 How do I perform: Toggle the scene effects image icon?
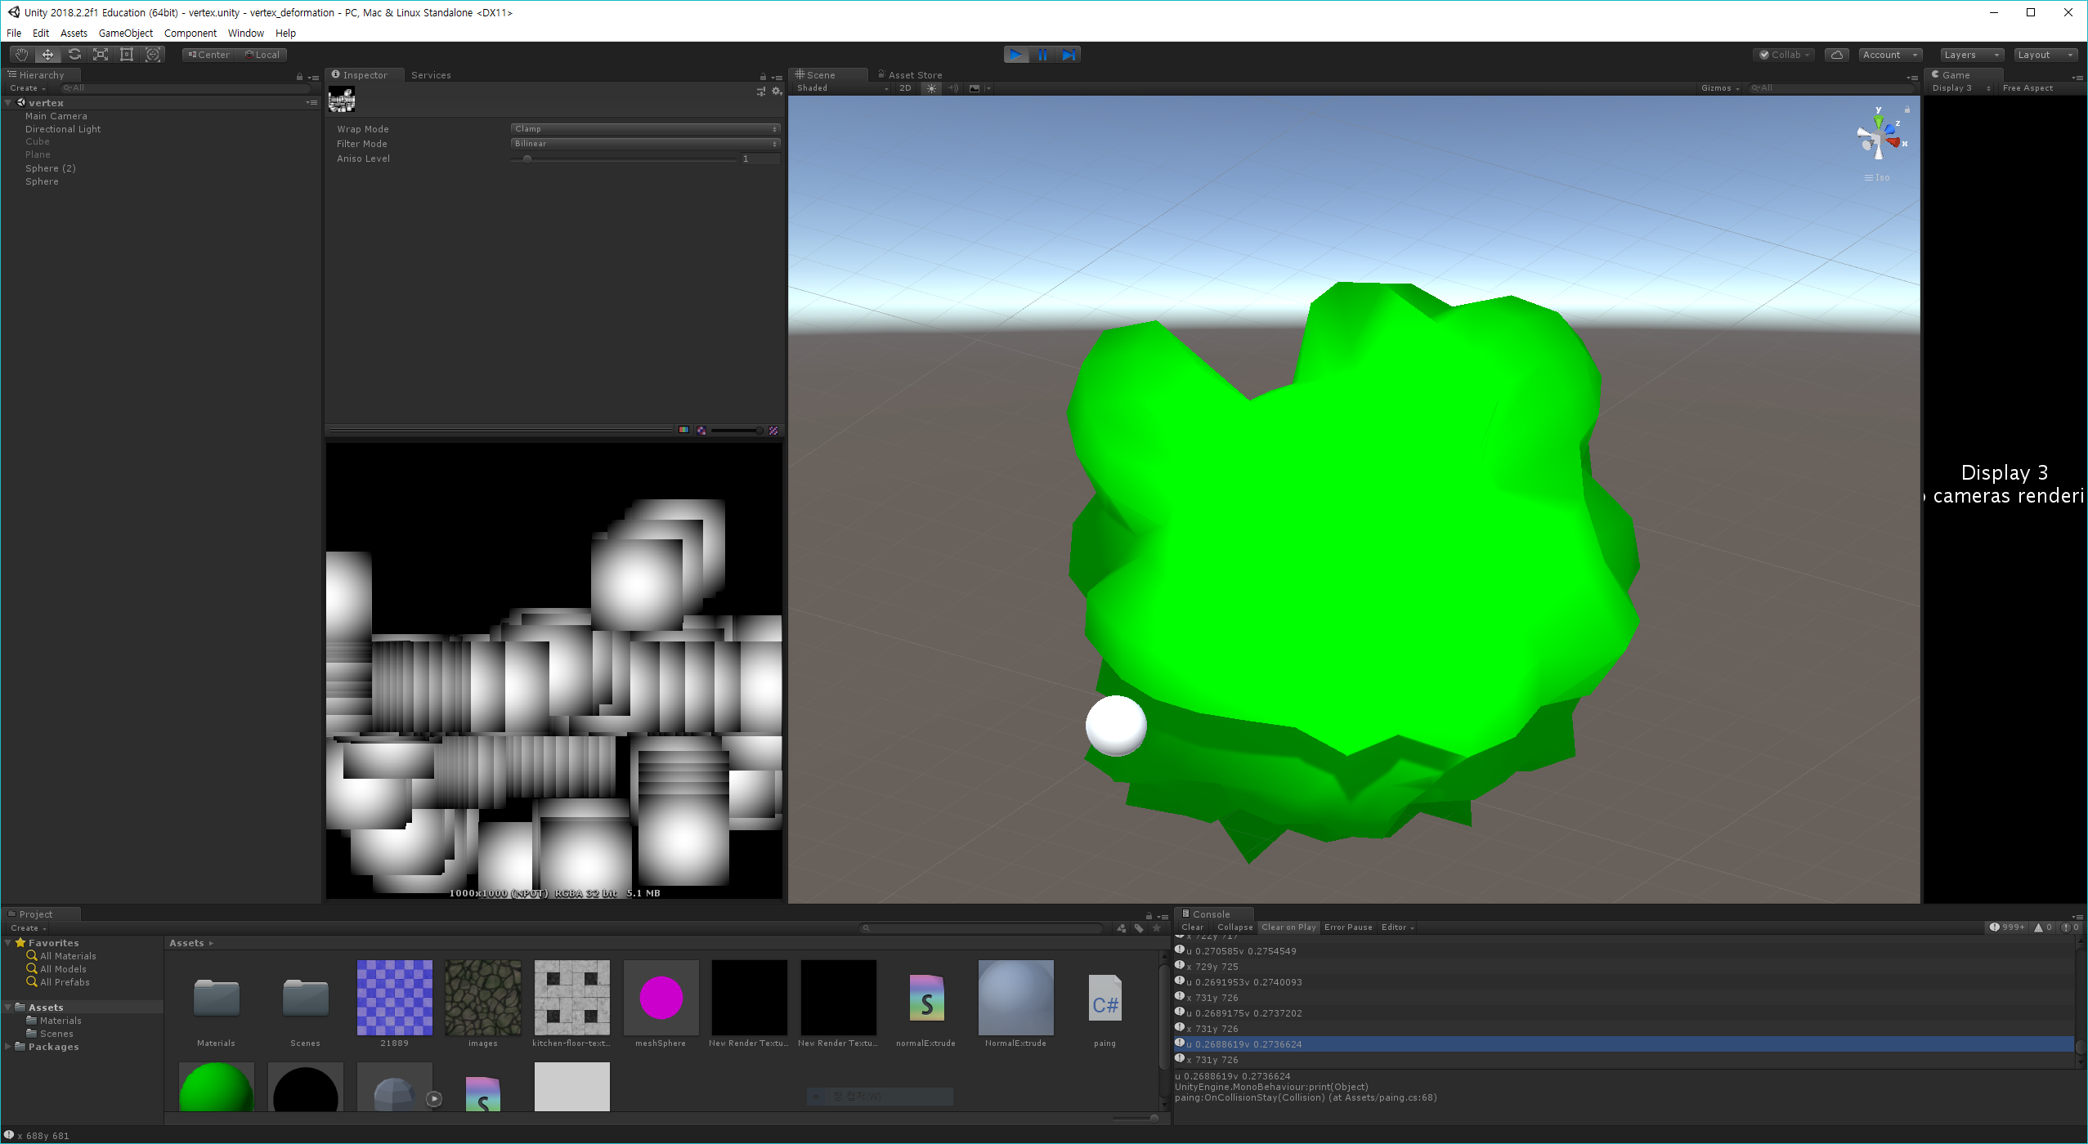pyautogui.click(x=975, y=88)
